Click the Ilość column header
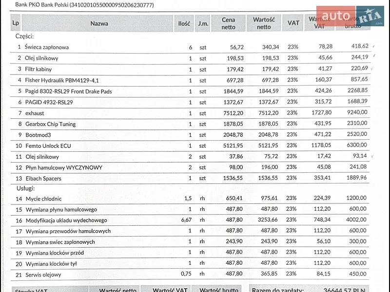 (x=184, y=23)
